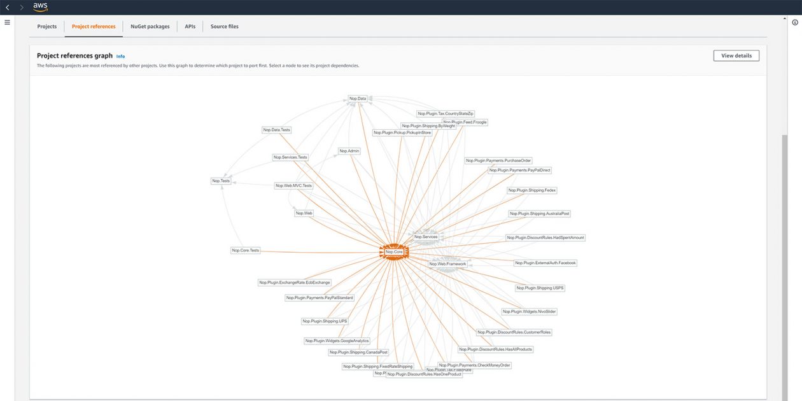This screenshot has height=401, width=802.
Task: Click the AWS logo in the header
Action: (x=39, y=8)
